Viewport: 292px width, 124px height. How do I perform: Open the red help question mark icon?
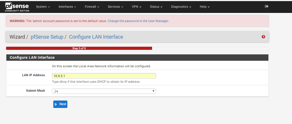pyautogui.click(x=263, y=37)
